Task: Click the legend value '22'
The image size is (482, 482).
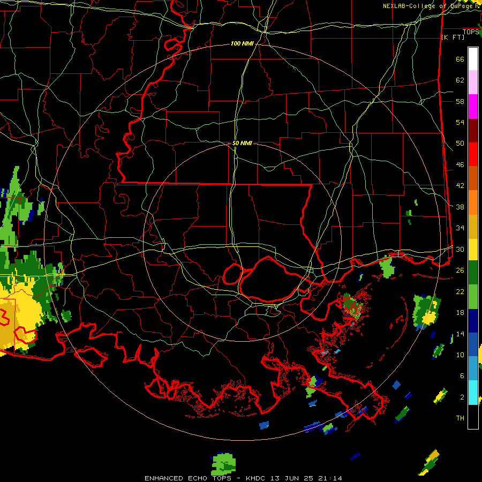Action: pos(460,292)
